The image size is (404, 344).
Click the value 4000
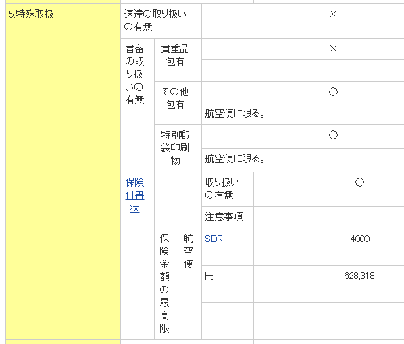point(359,239)
